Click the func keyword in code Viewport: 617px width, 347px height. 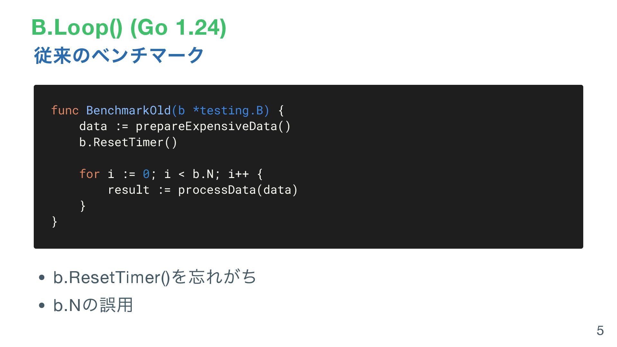(x=65, y=110)
